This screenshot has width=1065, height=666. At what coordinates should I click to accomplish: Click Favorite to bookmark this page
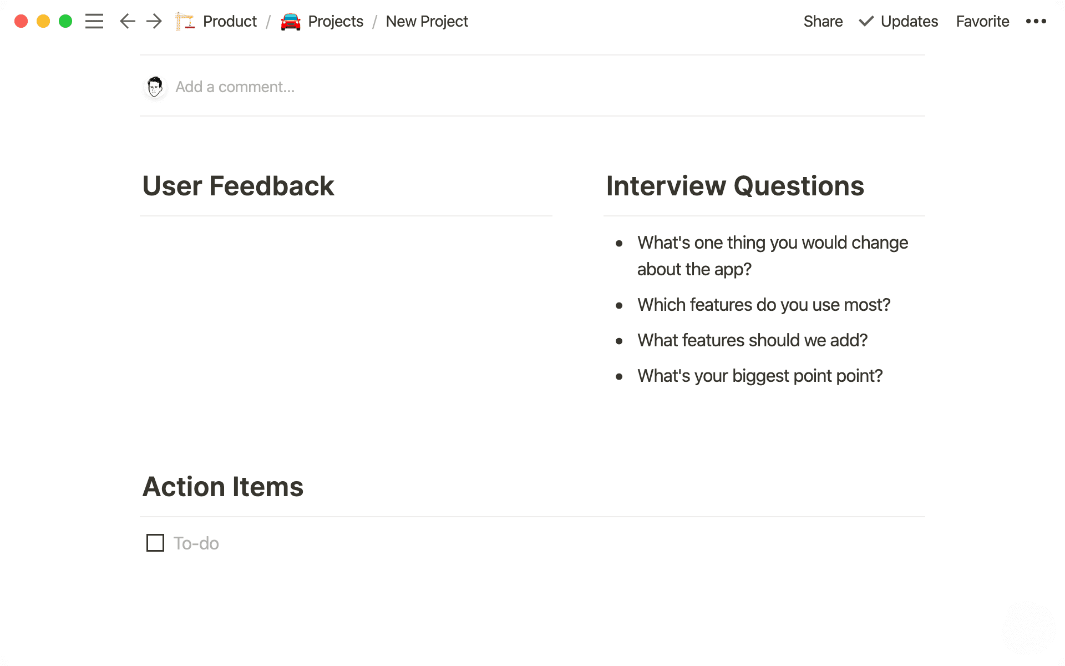tap(982, 21)
